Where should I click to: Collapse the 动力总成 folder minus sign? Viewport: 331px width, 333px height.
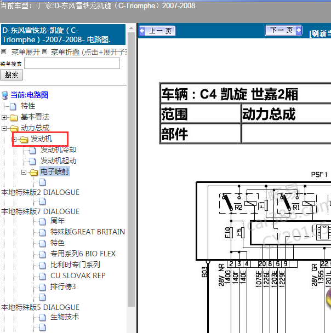(x=4, y=128)
